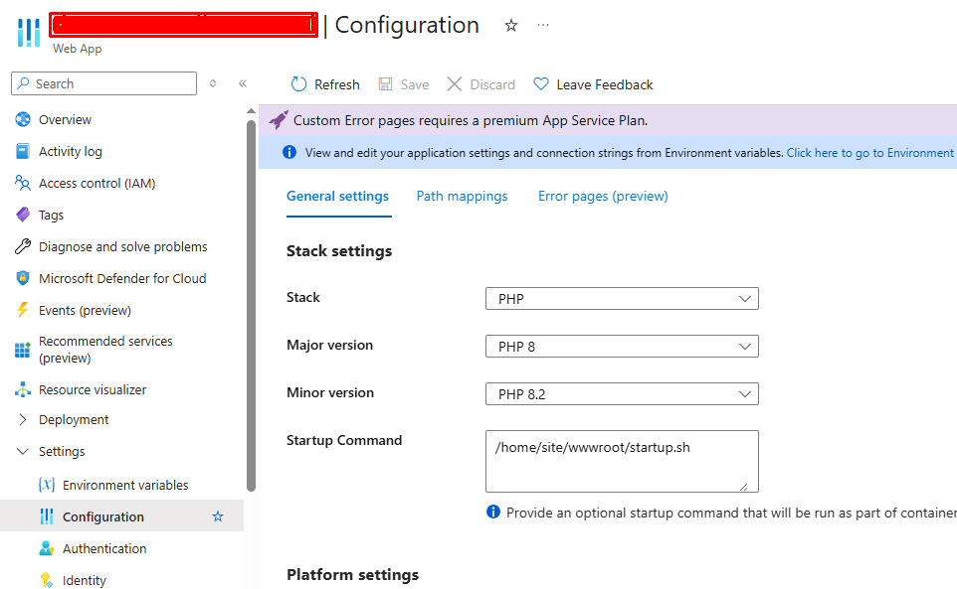Click the Web App configuration icon in header

[29, 33]
